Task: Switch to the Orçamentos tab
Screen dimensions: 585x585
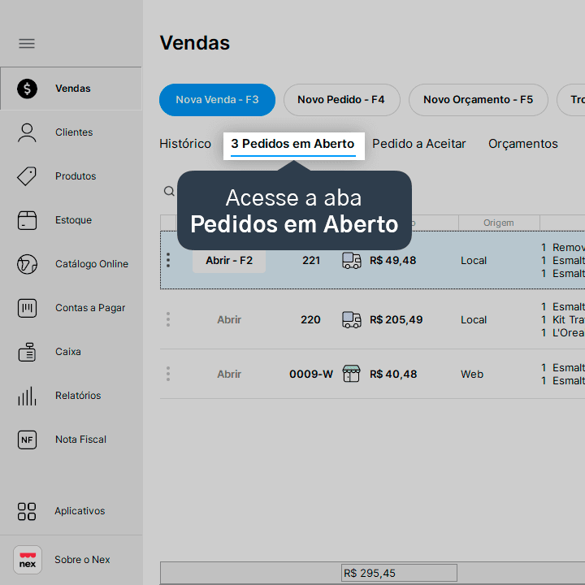Action: click(523, 144)
